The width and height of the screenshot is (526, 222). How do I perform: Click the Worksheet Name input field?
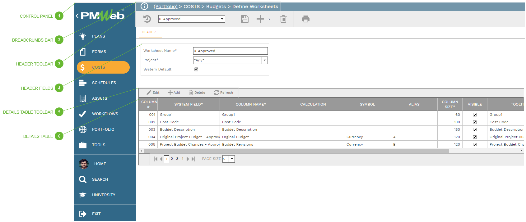(x=230, y=51)
